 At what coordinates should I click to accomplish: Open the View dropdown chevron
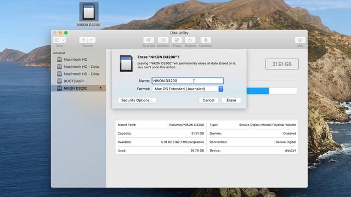pos(64,40)
